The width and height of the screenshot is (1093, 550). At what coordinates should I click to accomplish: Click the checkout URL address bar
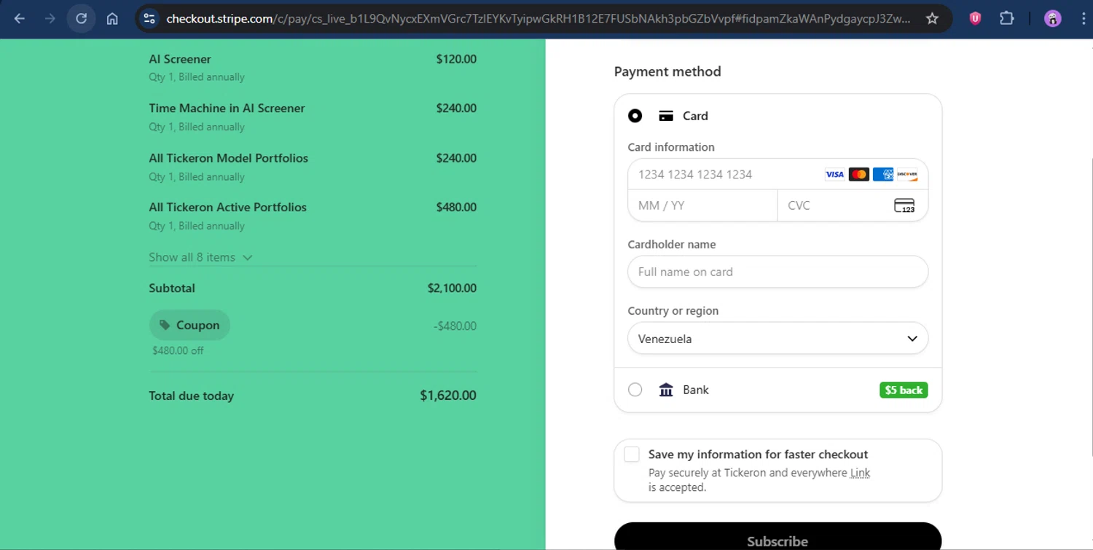538,19
